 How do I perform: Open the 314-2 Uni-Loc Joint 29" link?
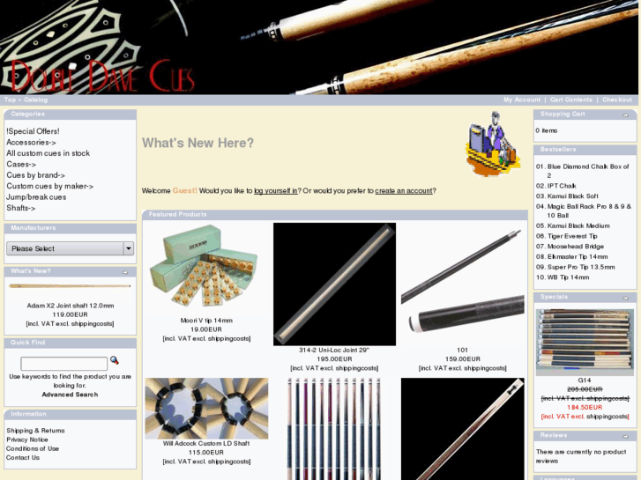point(334,351)
